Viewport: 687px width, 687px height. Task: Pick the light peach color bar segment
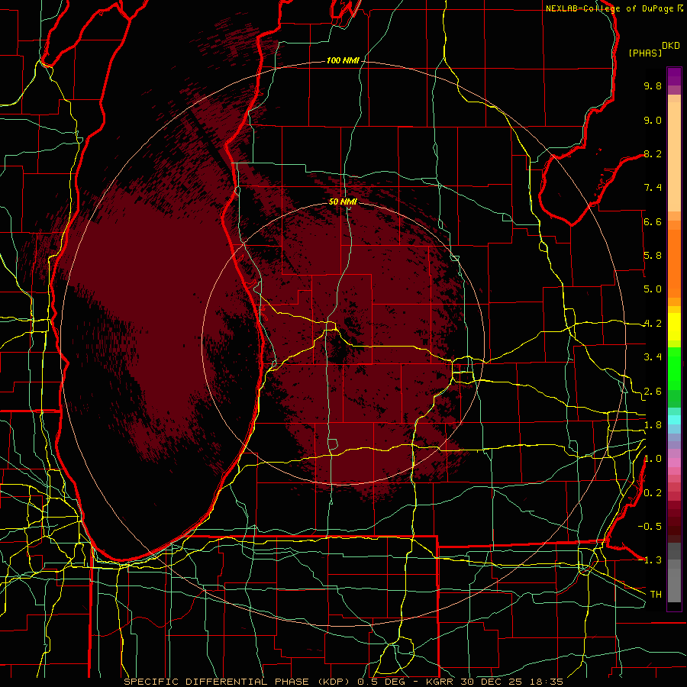674,156
